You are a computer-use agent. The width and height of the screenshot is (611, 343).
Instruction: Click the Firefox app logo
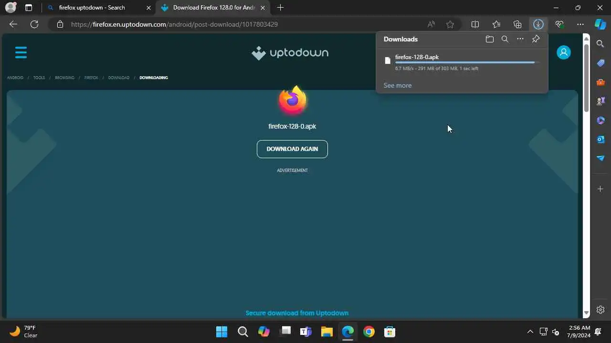(293, 101)
